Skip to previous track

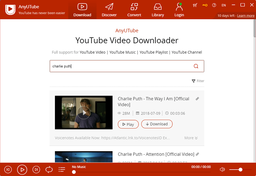point(8,170)
